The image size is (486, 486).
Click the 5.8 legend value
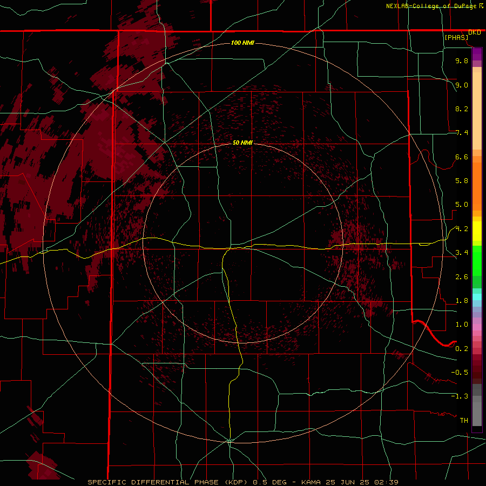[462, 181]
